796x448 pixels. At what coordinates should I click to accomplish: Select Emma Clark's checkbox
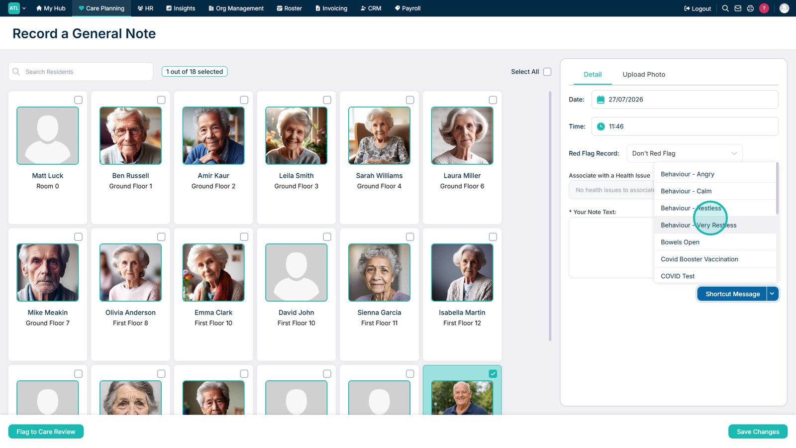(244, 237)
